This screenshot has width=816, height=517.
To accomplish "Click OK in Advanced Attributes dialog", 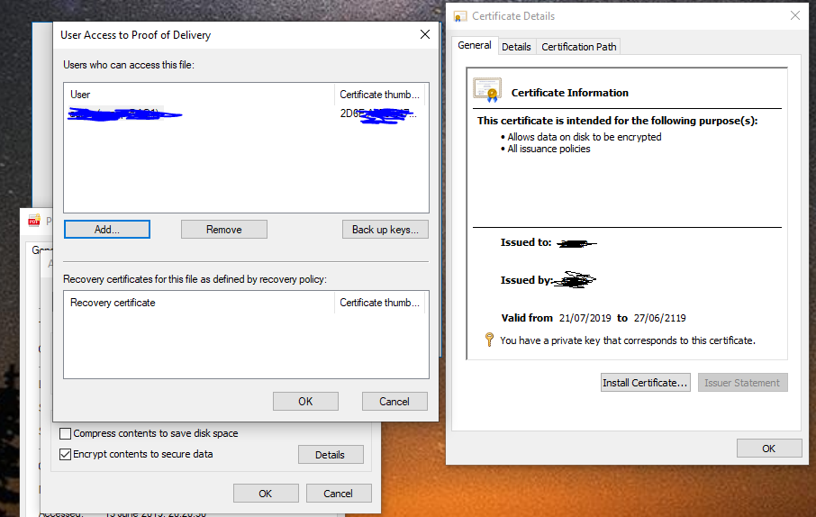I will (x=266, y=493).
